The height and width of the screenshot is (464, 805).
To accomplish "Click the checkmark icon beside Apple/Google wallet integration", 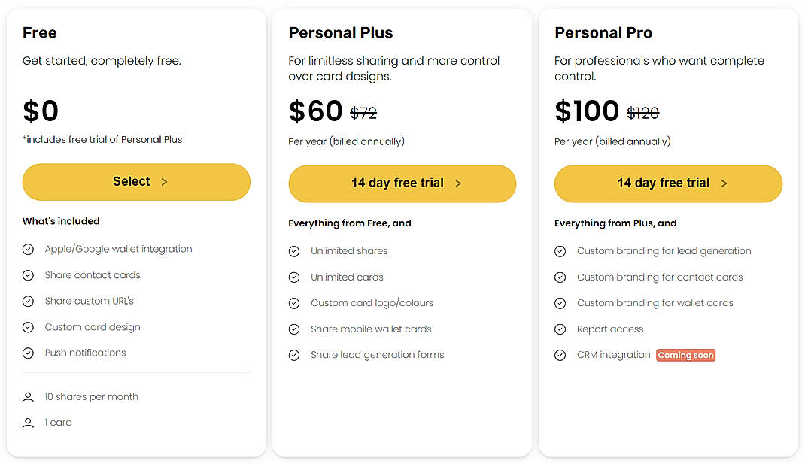I will click(x=28, y=249).
